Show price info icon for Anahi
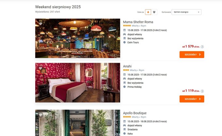The image size is (222, 136). click(202, 91)
